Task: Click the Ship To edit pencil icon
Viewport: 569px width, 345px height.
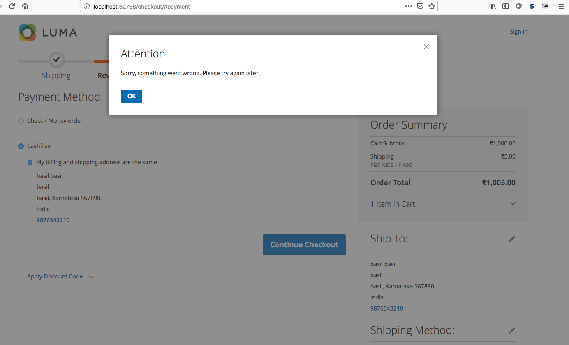Action: click(x=511, y=239)
